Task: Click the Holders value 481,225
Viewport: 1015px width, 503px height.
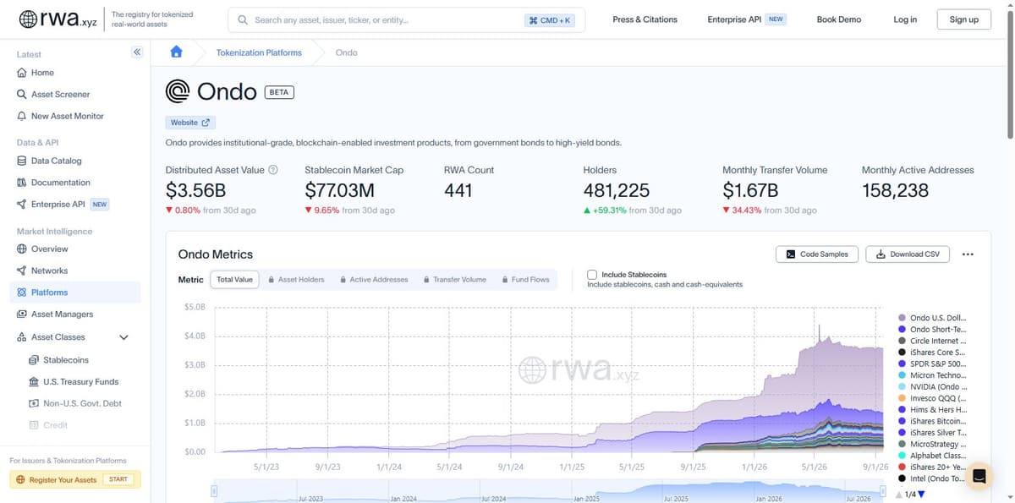Action: pos(617,191)
